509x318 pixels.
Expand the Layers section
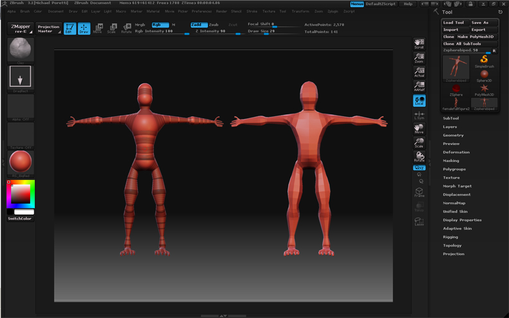point(450,127)
